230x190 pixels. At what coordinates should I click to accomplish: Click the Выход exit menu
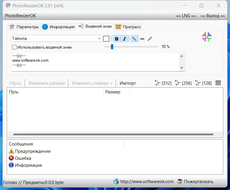pyautogui.click(x=213, y=16)
